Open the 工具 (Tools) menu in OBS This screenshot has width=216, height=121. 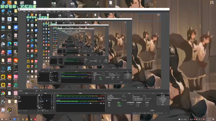pos(54,11)
